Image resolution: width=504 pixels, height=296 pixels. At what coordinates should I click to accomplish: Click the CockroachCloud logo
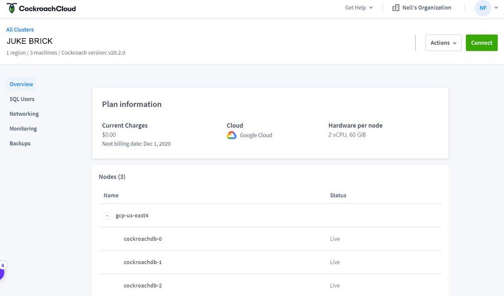(x=41, y=8)
